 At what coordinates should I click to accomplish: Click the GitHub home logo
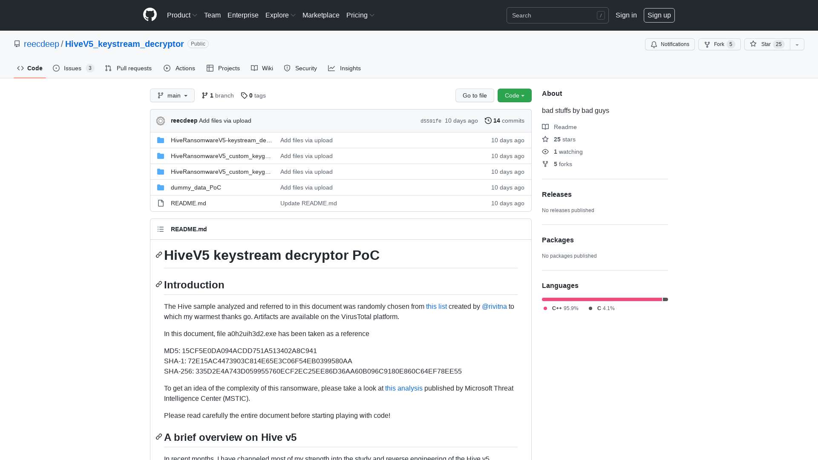click(x=150, y=15)
